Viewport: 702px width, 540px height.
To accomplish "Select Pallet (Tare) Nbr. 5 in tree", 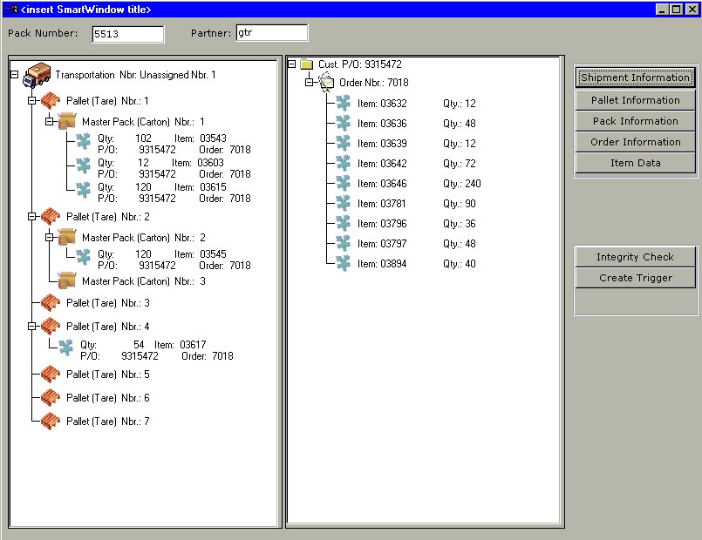I will click(x=107, y=375).
